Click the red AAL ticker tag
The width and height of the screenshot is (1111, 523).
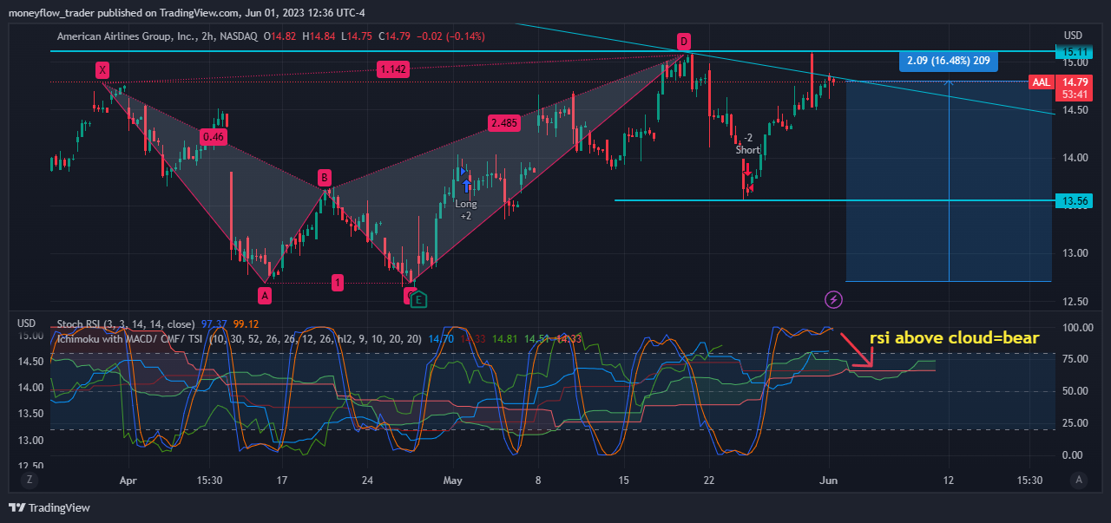tap(1040, 82)
